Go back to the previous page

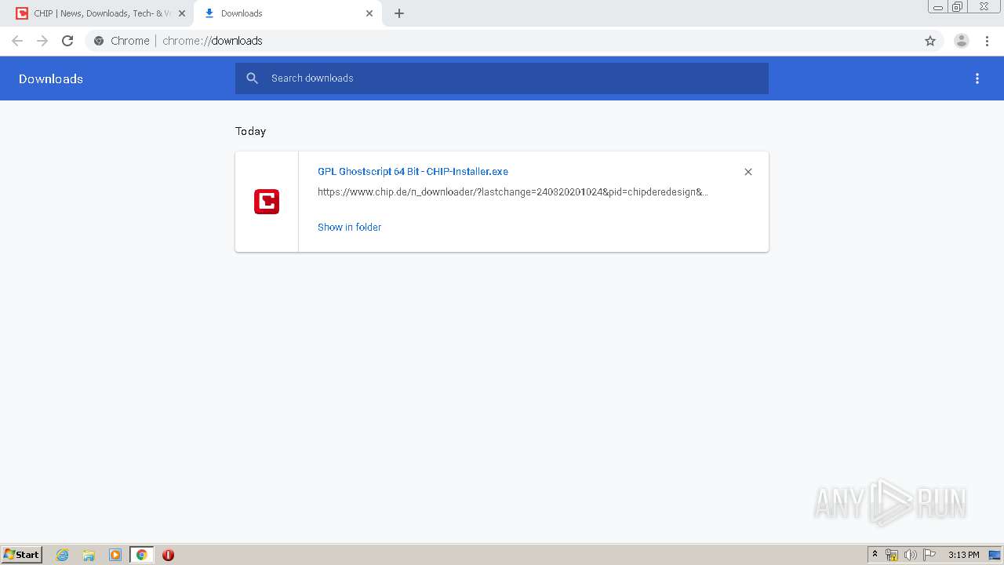17,41
